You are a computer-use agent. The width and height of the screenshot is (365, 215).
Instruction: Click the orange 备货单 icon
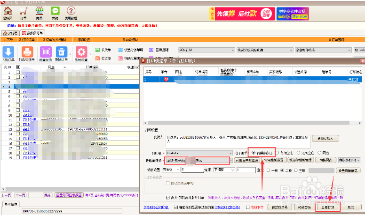(x=97, y=58)
